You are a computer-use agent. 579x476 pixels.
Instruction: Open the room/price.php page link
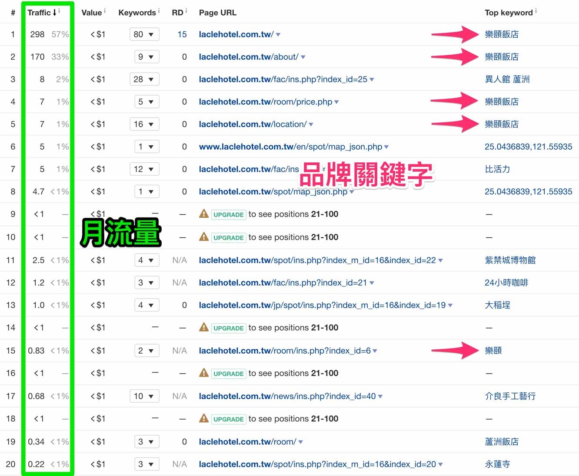pos(265,102)
